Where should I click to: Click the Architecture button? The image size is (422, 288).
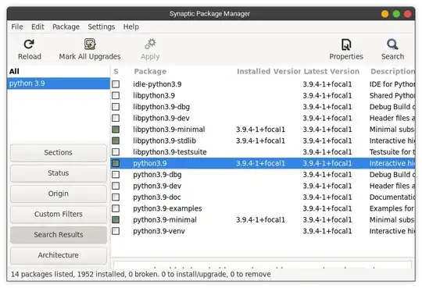click(59, 255)
